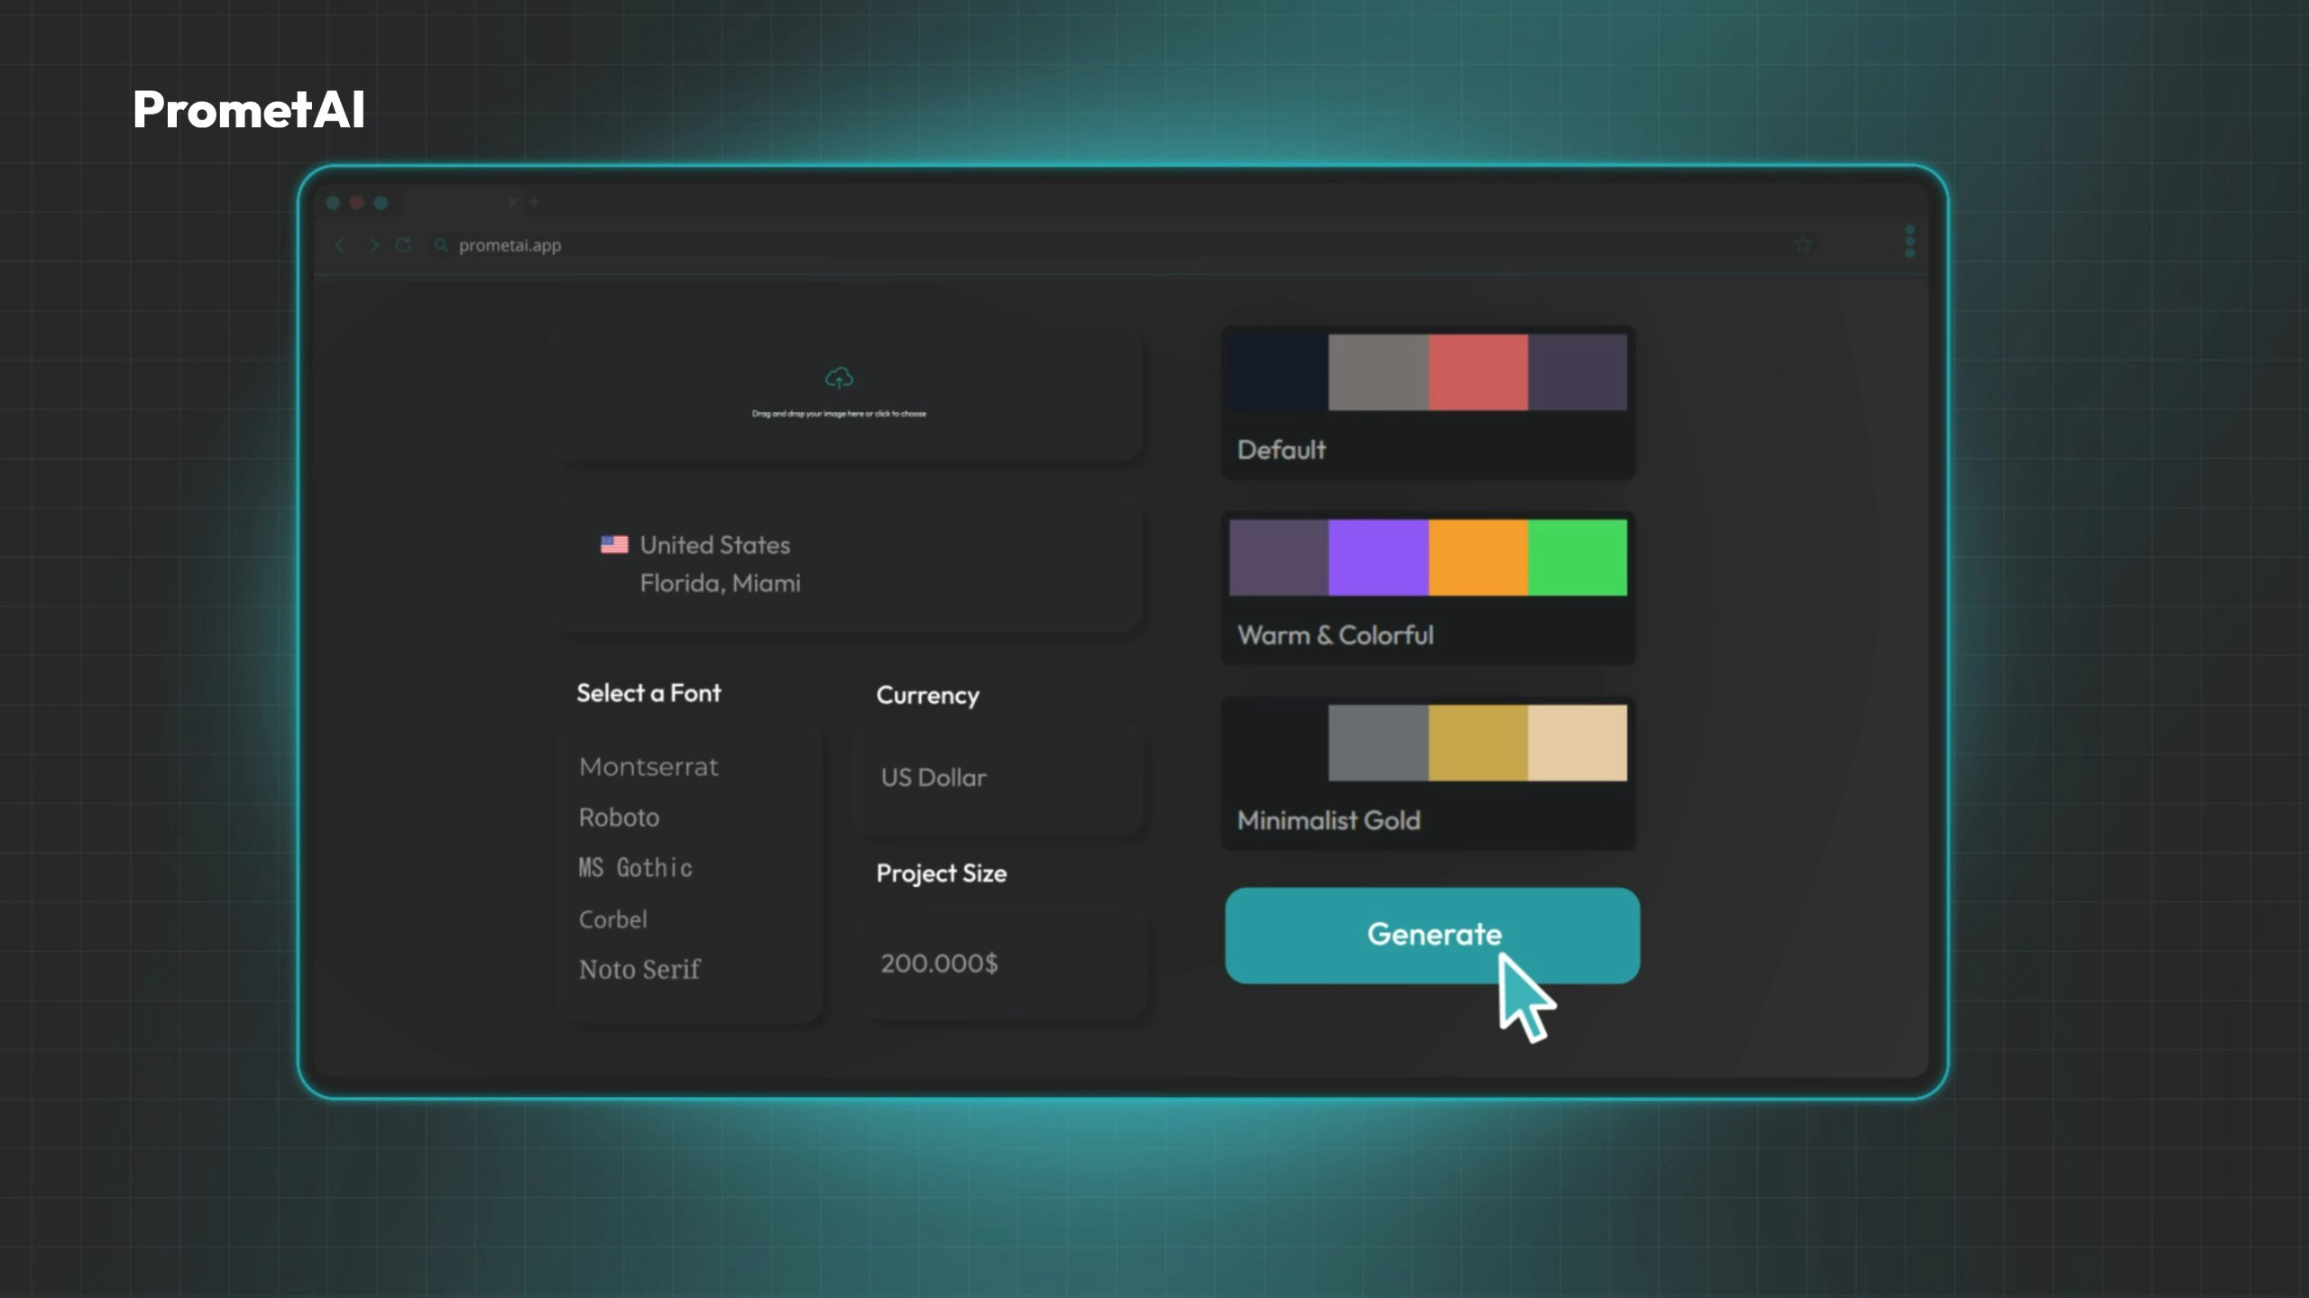Open the United States location selector
Viewport: 2309px width, 1298px height.
coord(846,563)
